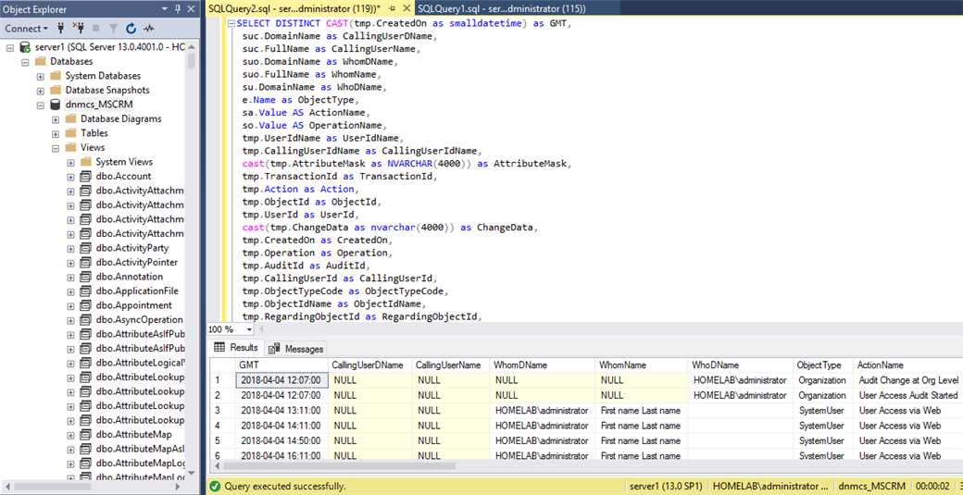The image size is (963, 495).
Task: Collapse the SELECT statement outline box
Action: click(x=231, y=25)
